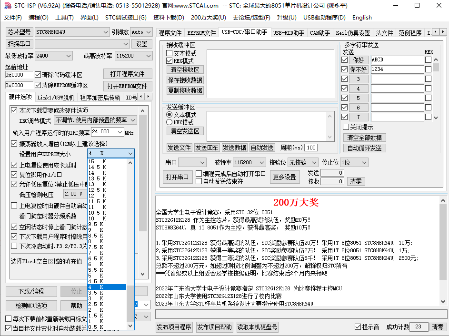Switch to Link1/U8W脱机 tab
The height and width of the screenshot is (336, 449).
pyautogui.click(x=56, y=98)
